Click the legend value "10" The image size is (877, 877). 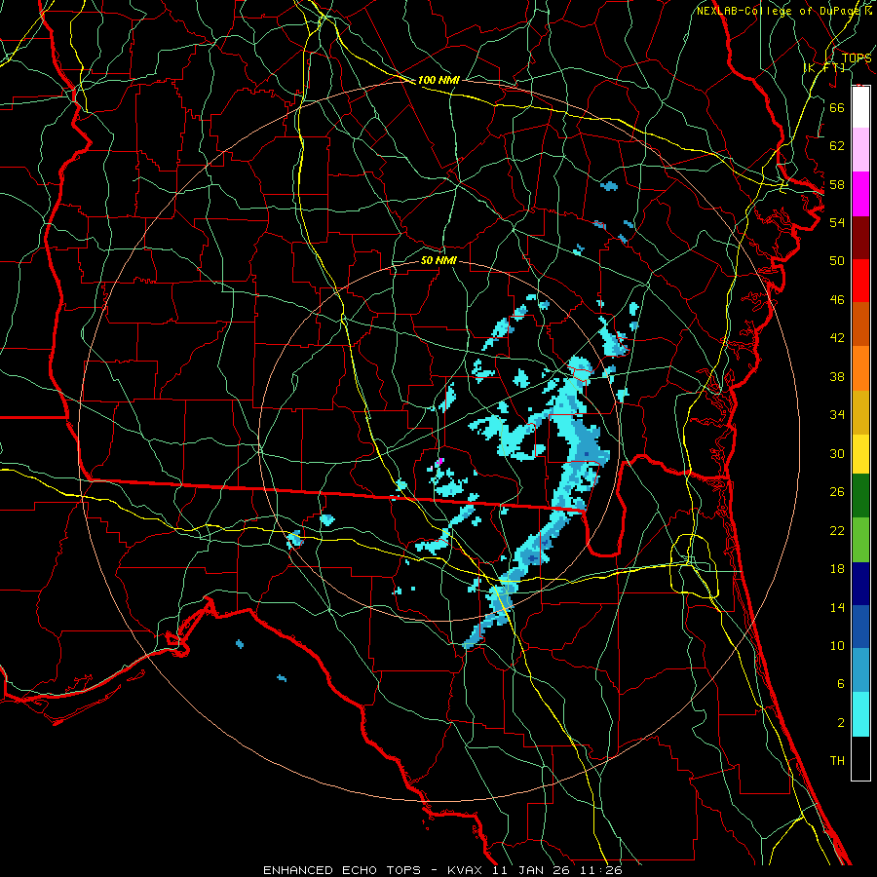[837, 646]
